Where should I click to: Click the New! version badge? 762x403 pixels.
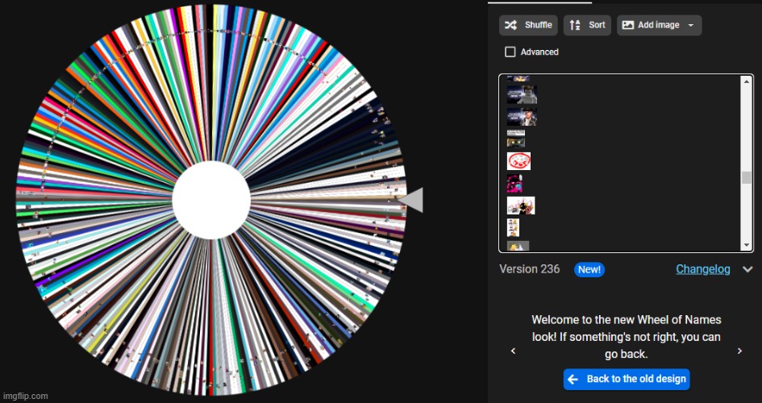(x=589, y=269)
